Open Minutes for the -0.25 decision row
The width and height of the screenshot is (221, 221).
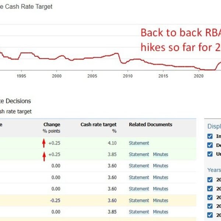tap(161, 200)
